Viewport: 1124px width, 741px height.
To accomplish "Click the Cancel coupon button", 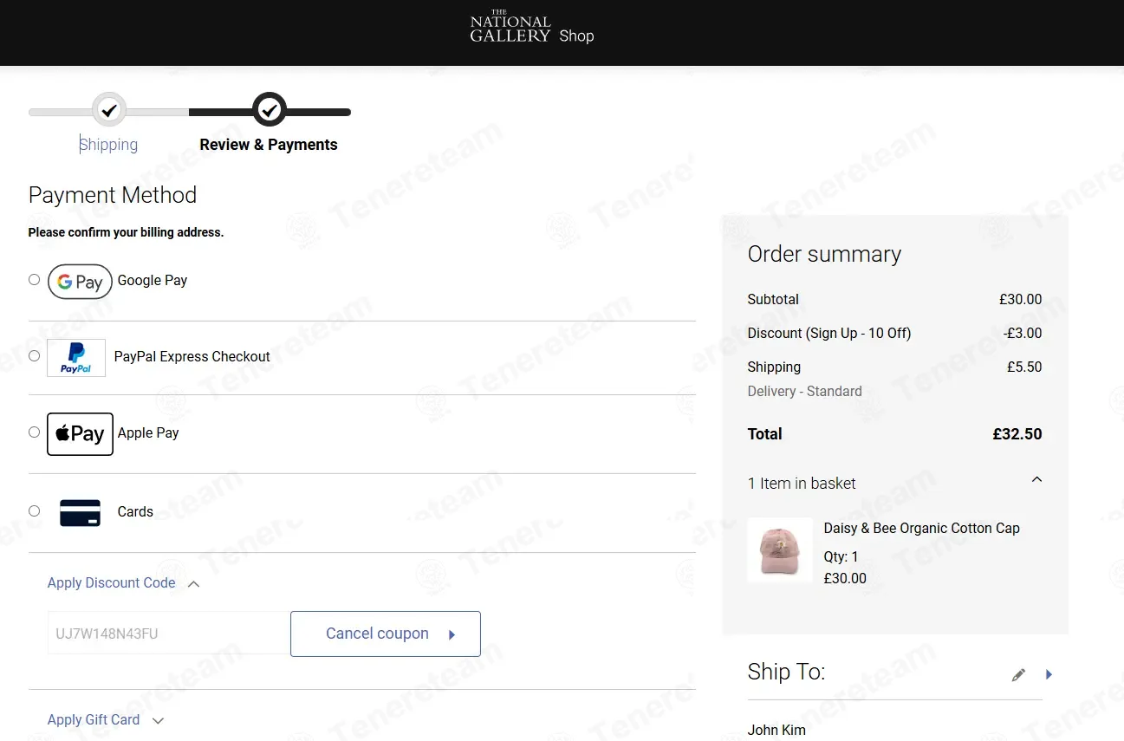I will (x=386, y=634).
